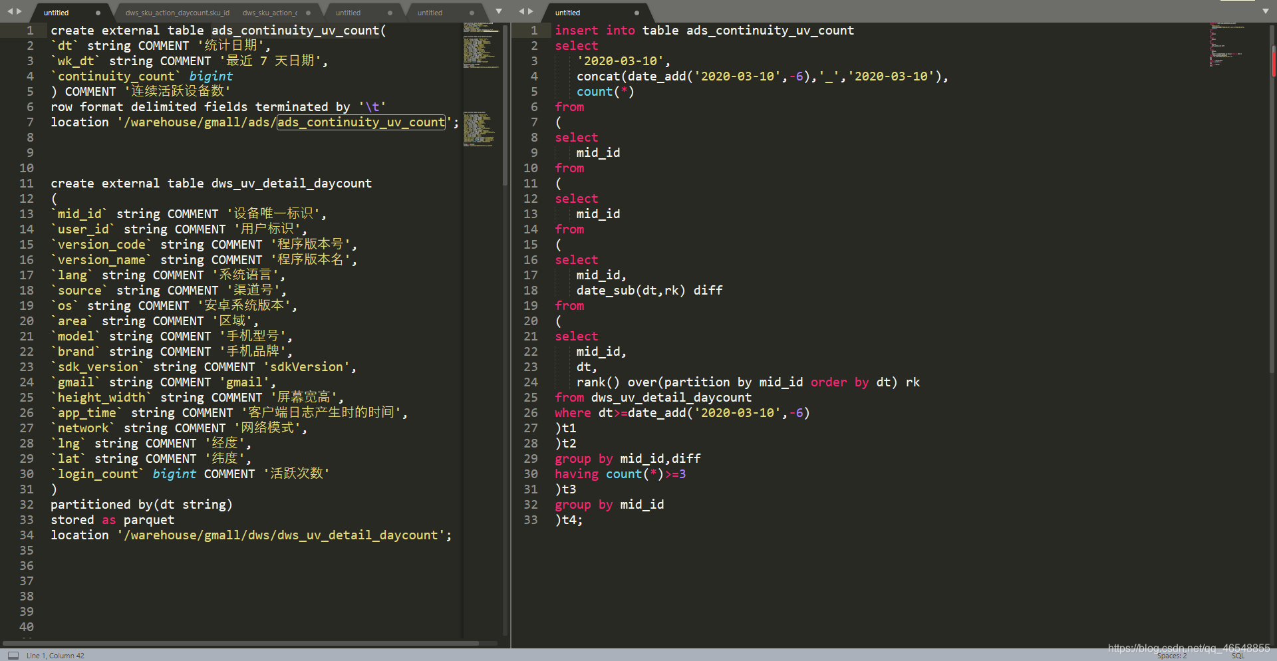The width and height of the screenshot is (1277, 661).
Task: Click the 'stored as parquet' line
Action: click(x=112, y=520)
